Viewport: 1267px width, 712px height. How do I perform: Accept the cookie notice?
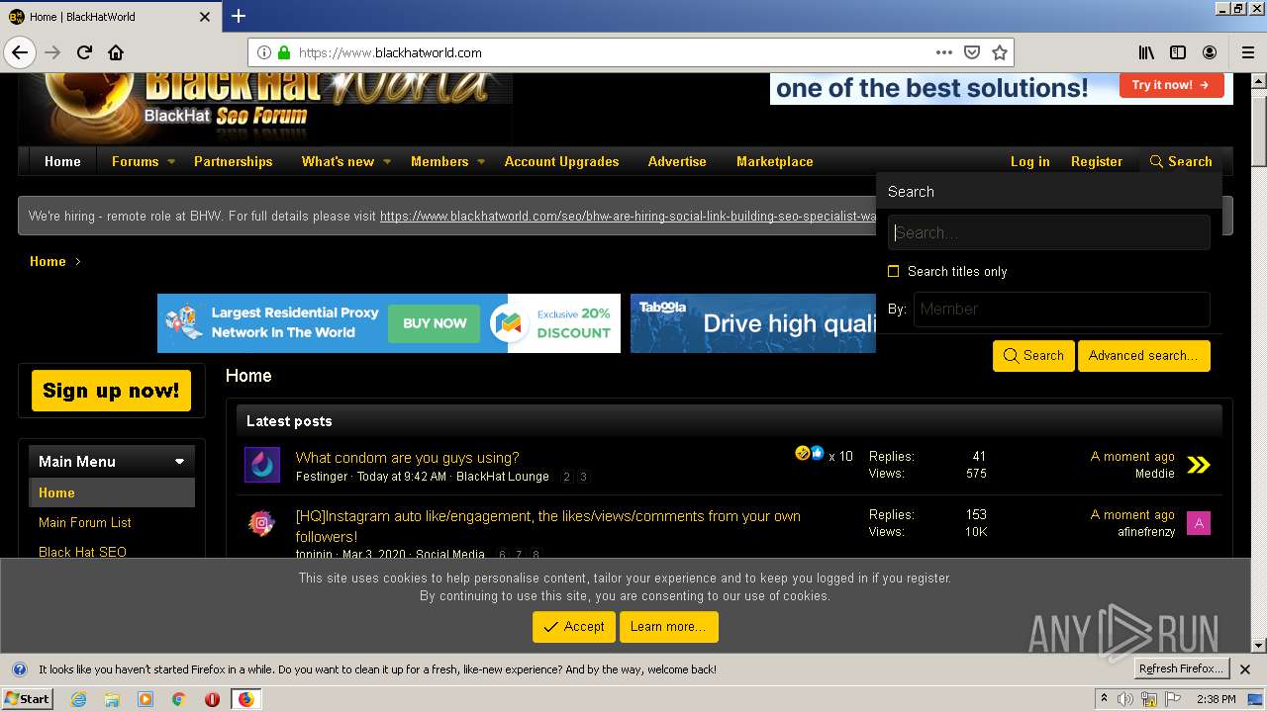pos(574,627)
